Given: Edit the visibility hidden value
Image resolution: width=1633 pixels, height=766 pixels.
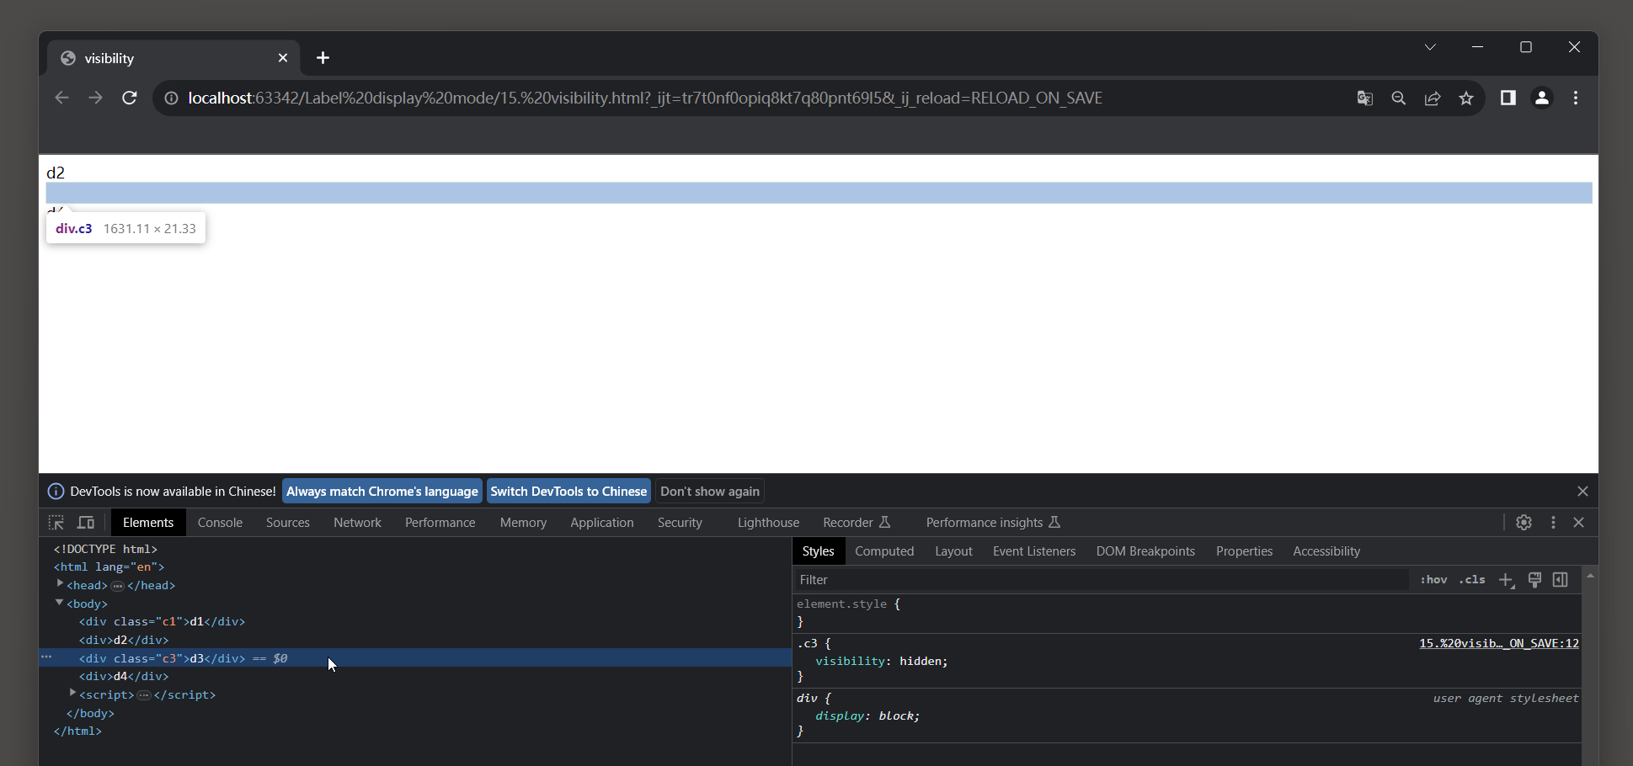Looking at the screenshot, I should pos(921,662).
